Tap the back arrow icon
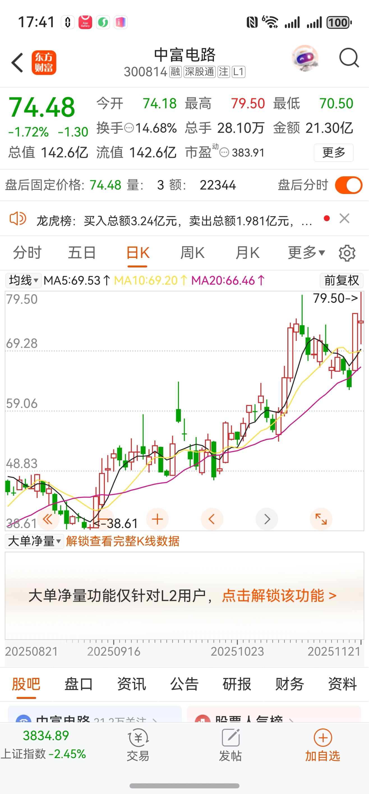 [x=17, y=63]
